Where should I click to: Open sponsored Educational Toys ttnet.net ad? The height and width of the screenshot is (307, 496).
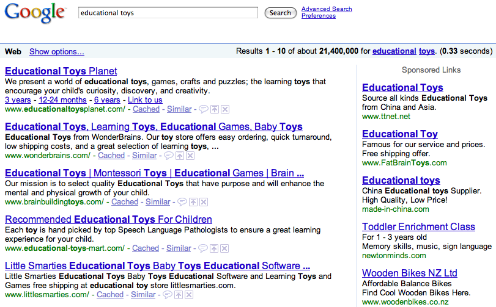click(402, 87)
